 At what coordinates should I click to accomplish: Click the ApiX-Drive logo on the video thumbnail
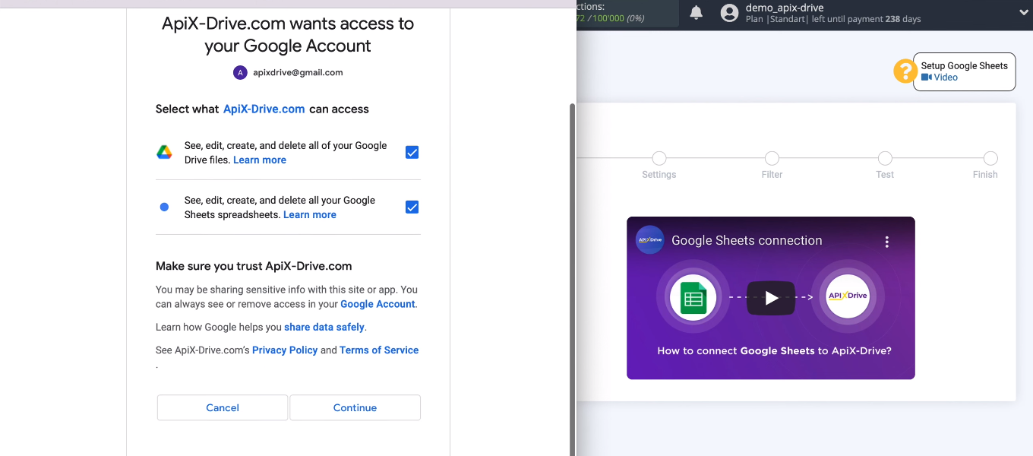[x=649, y=240]
